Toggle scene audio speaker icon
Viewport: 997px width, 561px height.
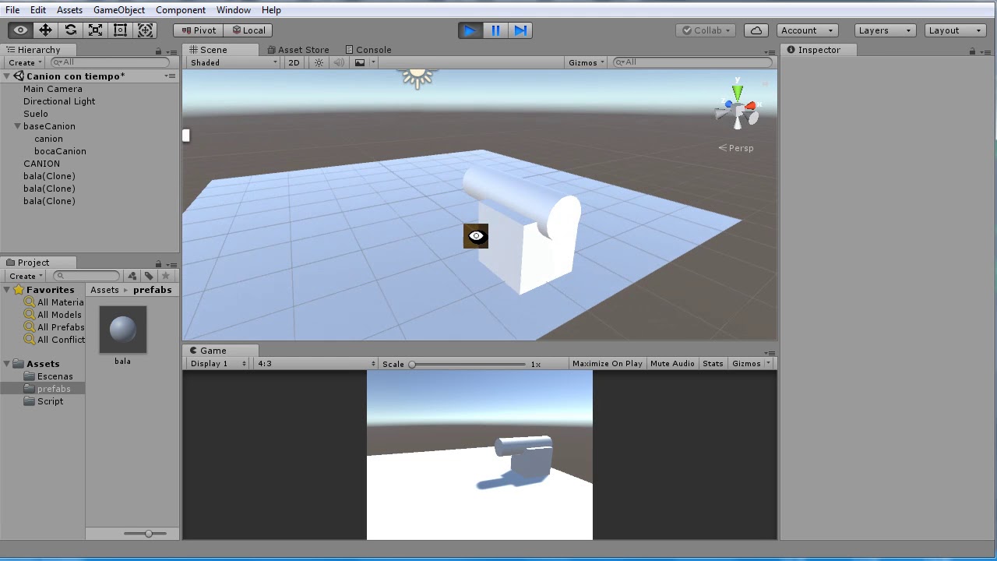(339, 62)
